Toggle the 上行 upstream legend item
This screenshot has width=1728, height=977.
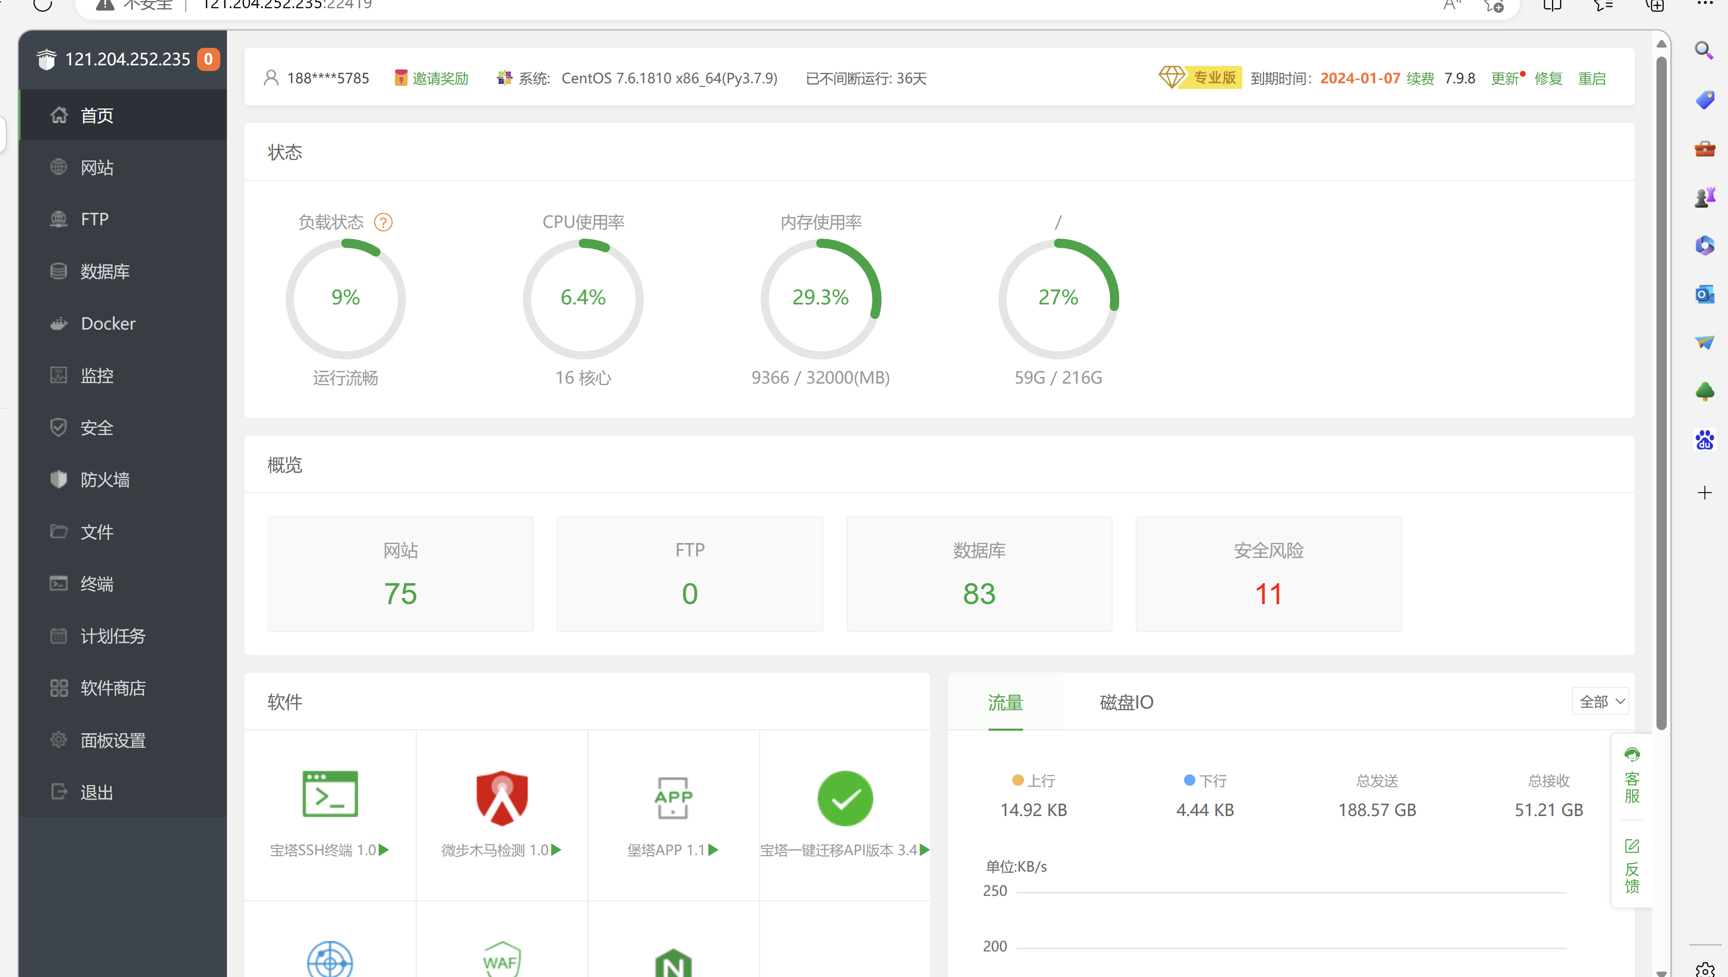(1033, 781)
